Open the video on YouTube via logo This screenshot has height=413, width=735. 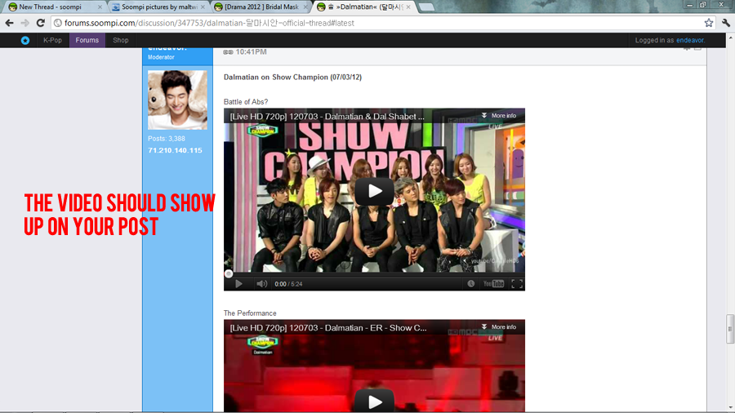(493, 284)
